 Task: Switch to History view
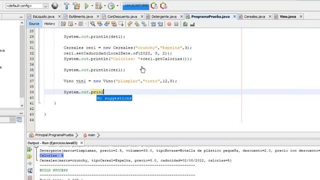(49, 24)
